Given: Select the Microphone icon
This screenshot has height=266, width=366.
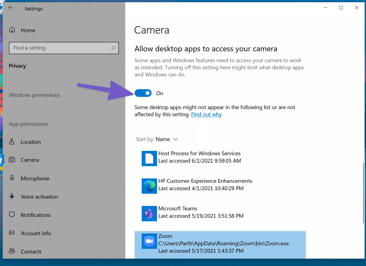Looking at the screenshot, I should point(12,178).
